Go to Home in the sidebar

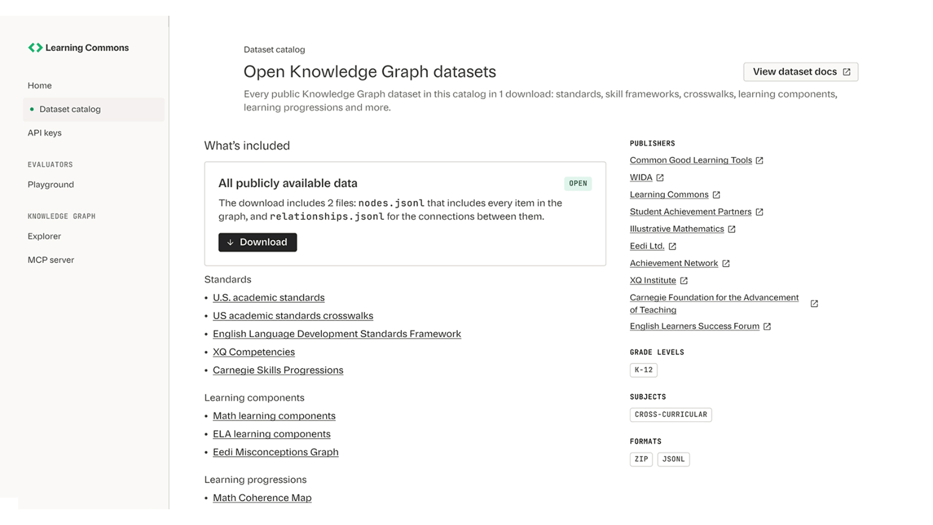tap(40, 86)
